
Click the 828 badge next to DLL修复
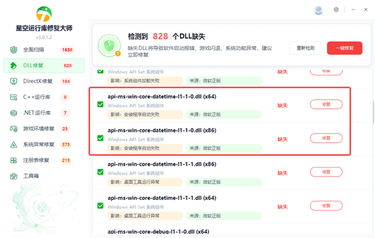[x=67, y=65]
